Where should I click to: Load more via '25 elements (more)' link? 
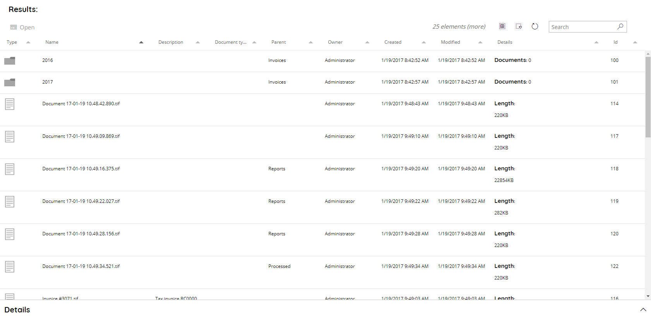pyautogui.click(x=459, y=27)
